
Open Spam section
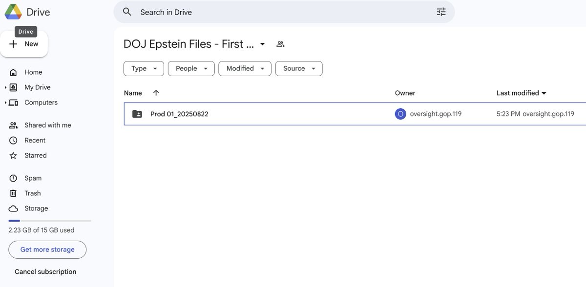coord(33,178)
